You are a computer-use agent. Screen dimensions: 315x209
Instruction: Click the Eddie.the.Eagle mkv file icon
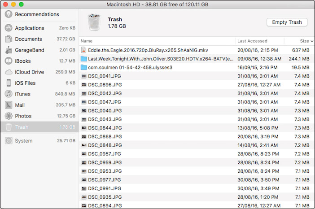tap(84, 50)
